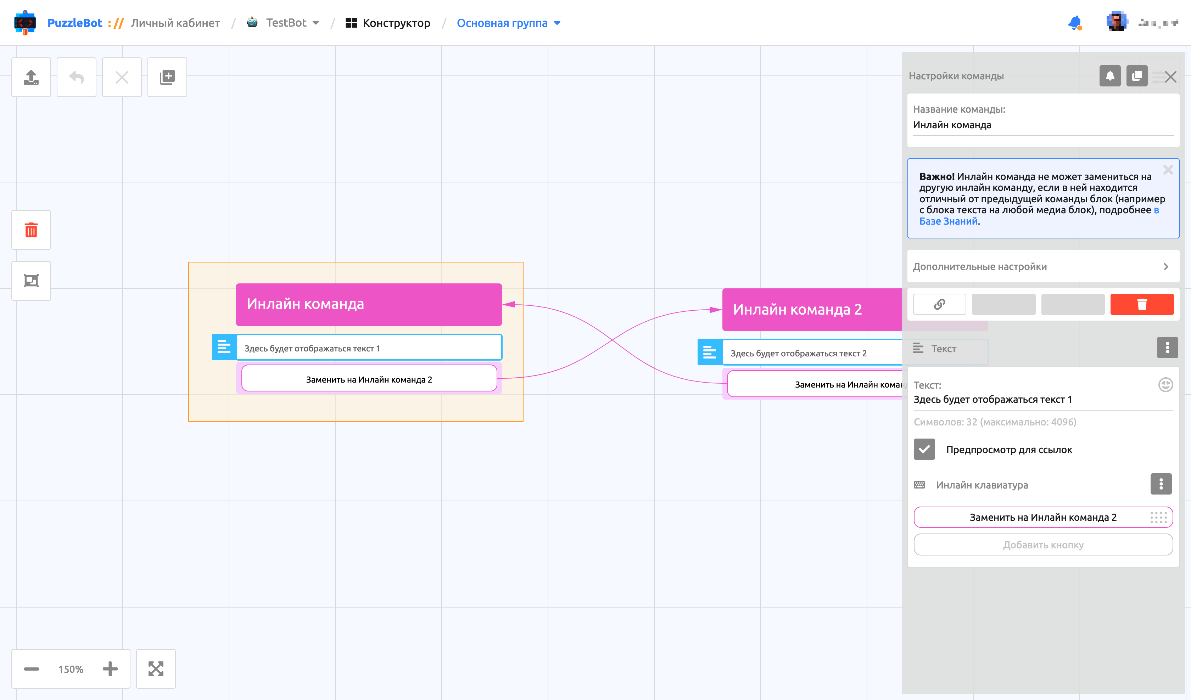Expand Дополнительные настройки section
The width and height of the screenshot is (1191, 700).
(x=1044, y=266)
